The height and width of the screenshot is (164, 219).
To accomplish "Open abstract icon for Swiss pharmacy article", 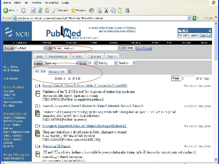I will click(38, 133).
